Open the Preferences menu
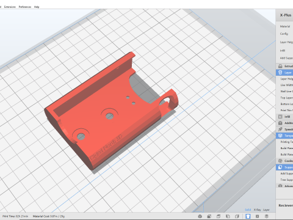293x220 pixels. tap(25, 7)
